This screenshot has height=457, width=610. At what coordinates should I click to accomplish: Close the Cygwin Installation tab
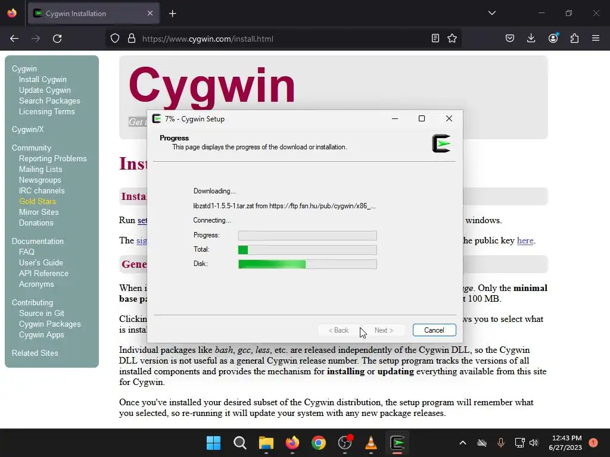pos(150,13)
